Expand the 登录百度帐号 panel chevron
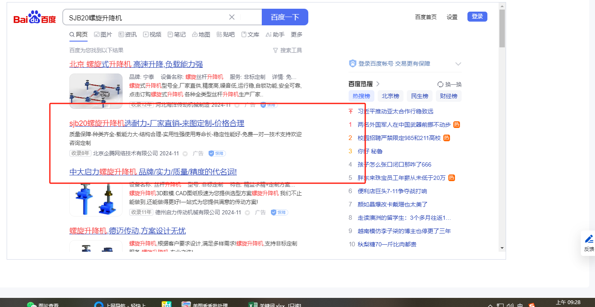The image size is (595, 307). [458, 64]
